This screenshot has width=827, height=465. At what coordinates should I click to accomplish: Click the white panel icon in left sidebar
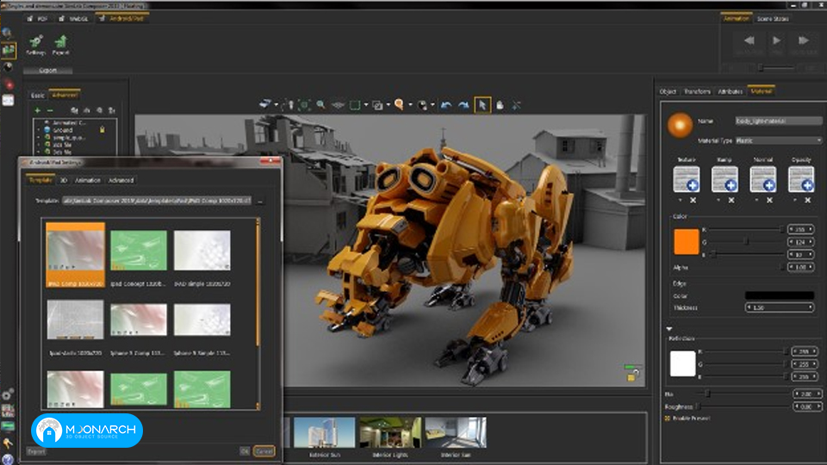[x=8, y=100]
